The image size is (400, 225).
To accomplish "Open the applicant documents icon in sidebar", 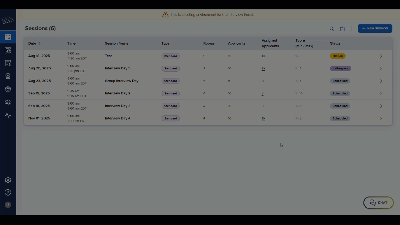I will tap(8, 63).
